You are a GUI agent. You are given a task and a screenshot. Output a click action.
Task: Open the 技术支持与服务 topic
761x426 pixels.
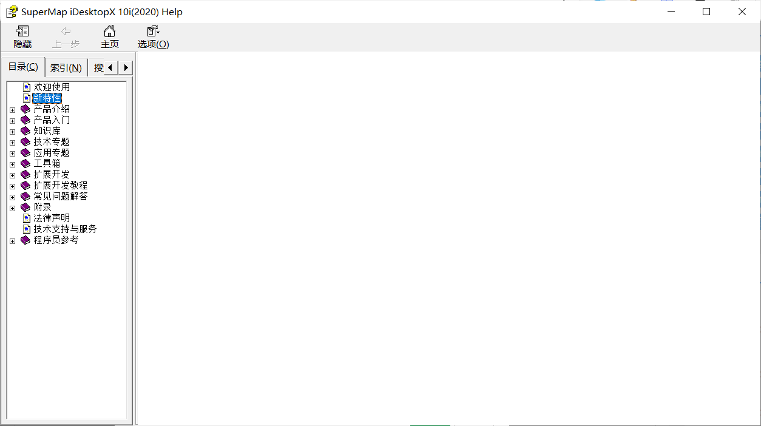(65, 229)
